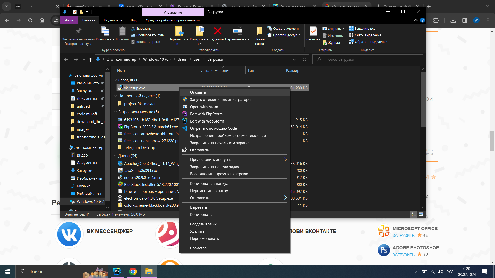Expand the address bar history dropdown
This screenshot has width=495, height=278.
click(x=294, y=59)
